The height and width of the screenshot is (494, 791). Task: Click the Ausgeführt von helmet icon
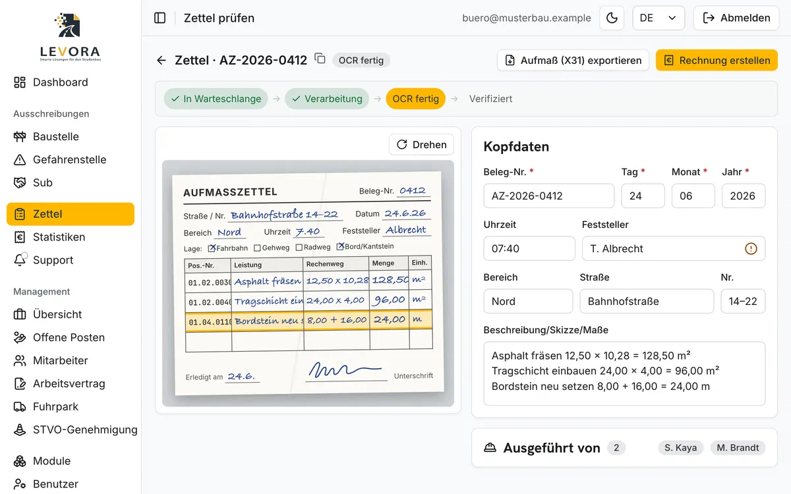[490, 448]
